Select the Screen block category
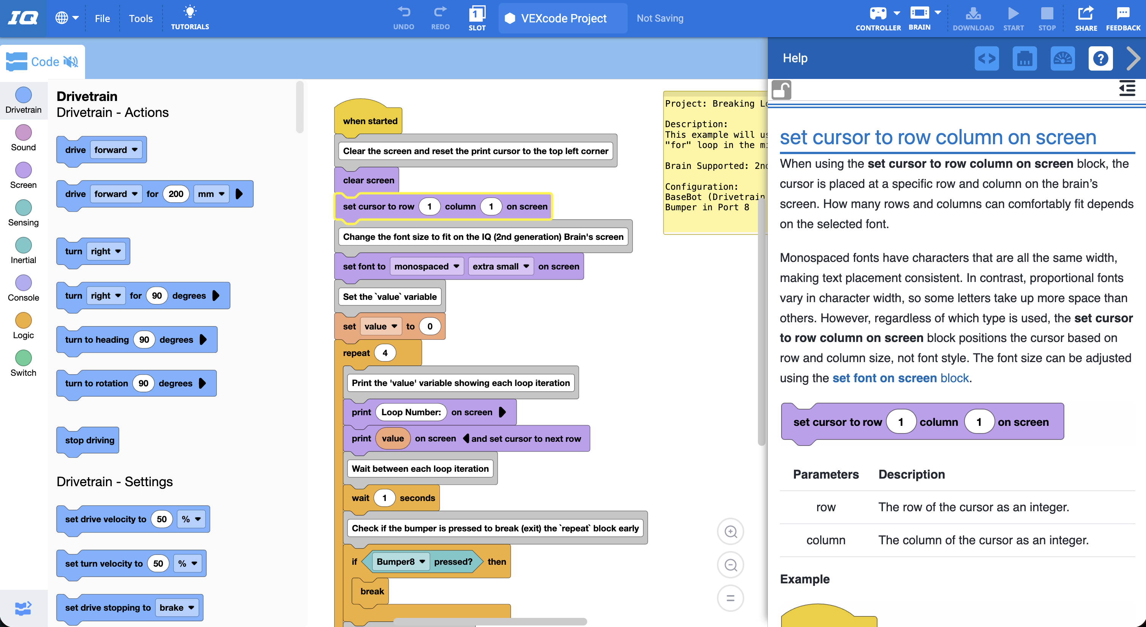 pos(24,176)
